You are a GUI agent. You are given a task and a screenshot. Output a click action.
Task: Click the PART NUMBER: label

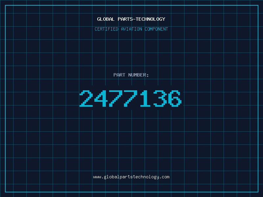click(x=131, y=75)
